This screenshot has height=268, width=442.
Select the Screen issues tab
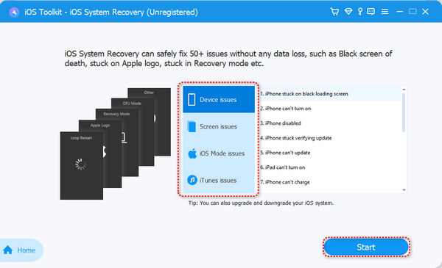(219, 126)
